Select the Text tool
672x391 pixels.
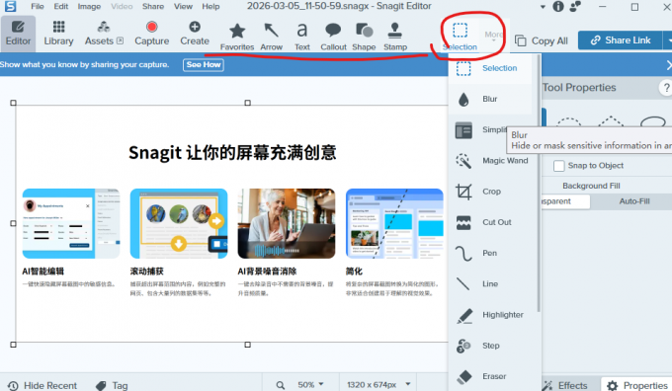[x=302, y=37]
